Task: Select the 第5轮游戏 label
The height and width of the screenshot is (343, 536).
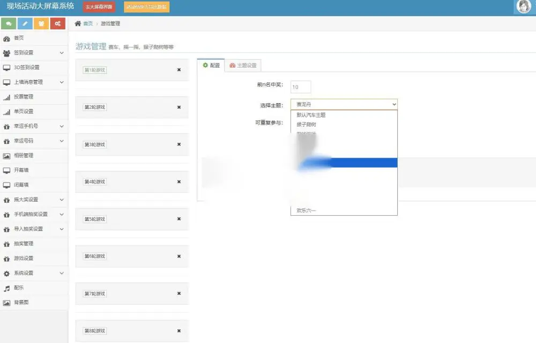Action: [95, 219]
